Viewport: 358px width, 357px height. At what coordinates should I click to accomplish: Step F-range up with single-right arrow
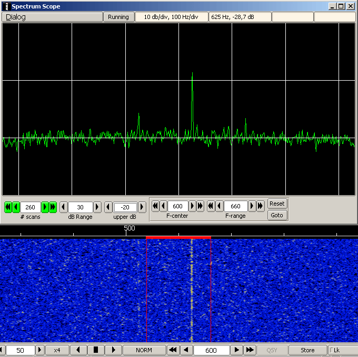pos(252,206)
